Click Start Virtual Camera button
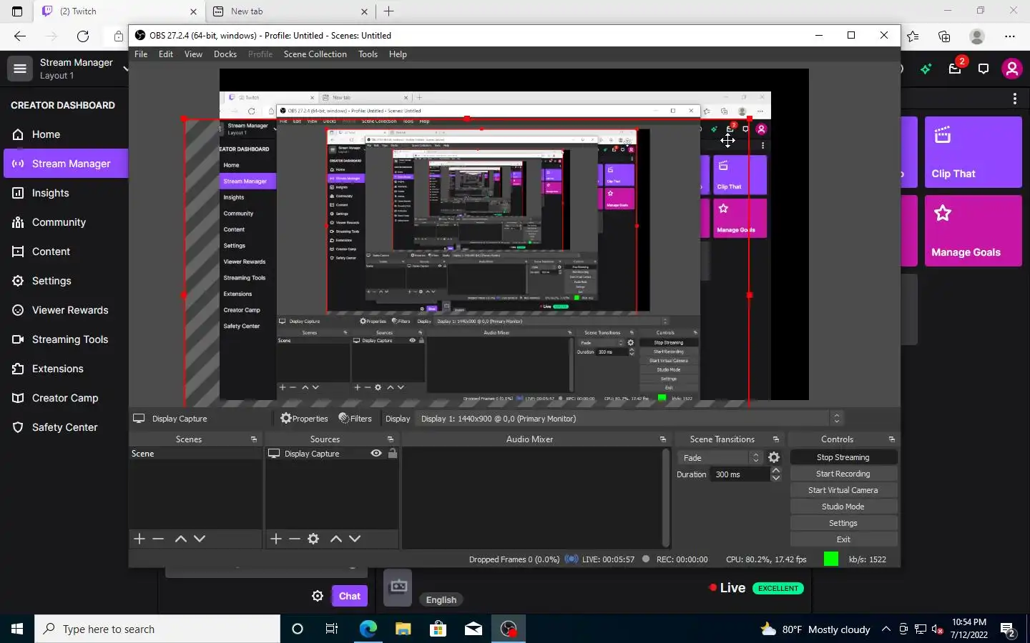The width and height of the screenshot is (1030, 643). (843, 490)
